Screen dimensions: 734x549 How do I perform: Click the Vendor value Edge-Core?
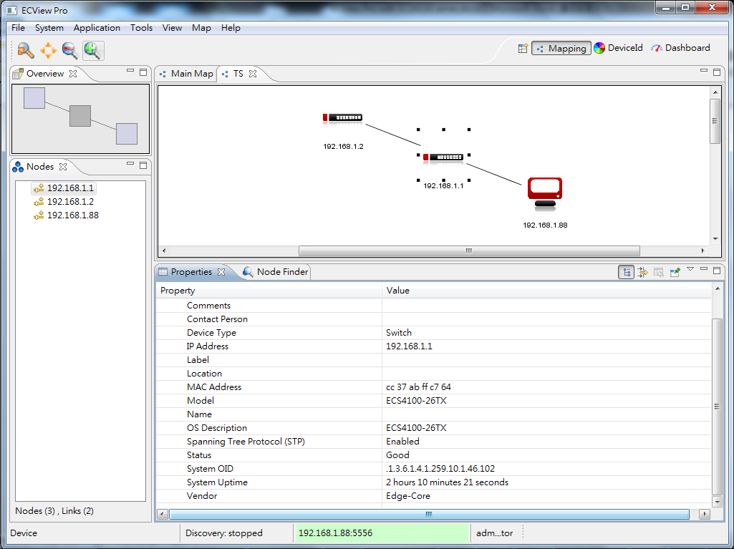[408, 496]
